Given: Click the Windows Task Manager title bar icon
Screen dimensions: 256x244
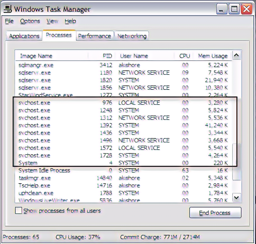Looking at the screenshot, I should tap(8, 9).
